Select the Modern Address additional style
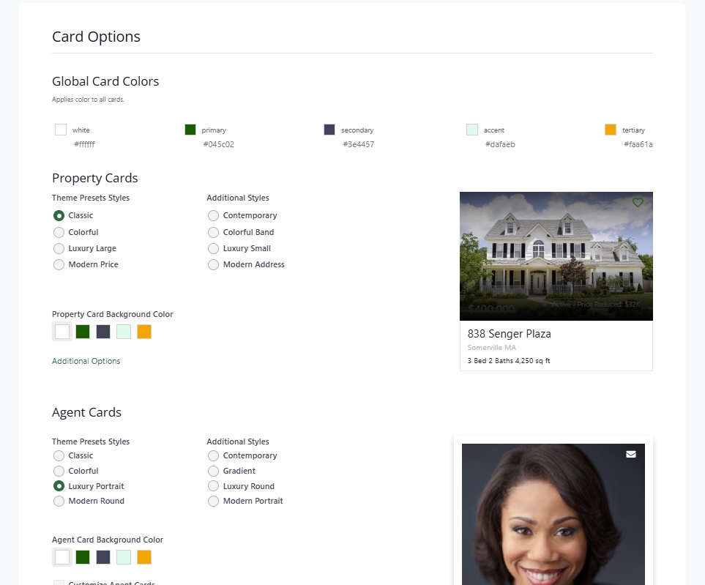The image size is (705, 585). click(213, 264)
